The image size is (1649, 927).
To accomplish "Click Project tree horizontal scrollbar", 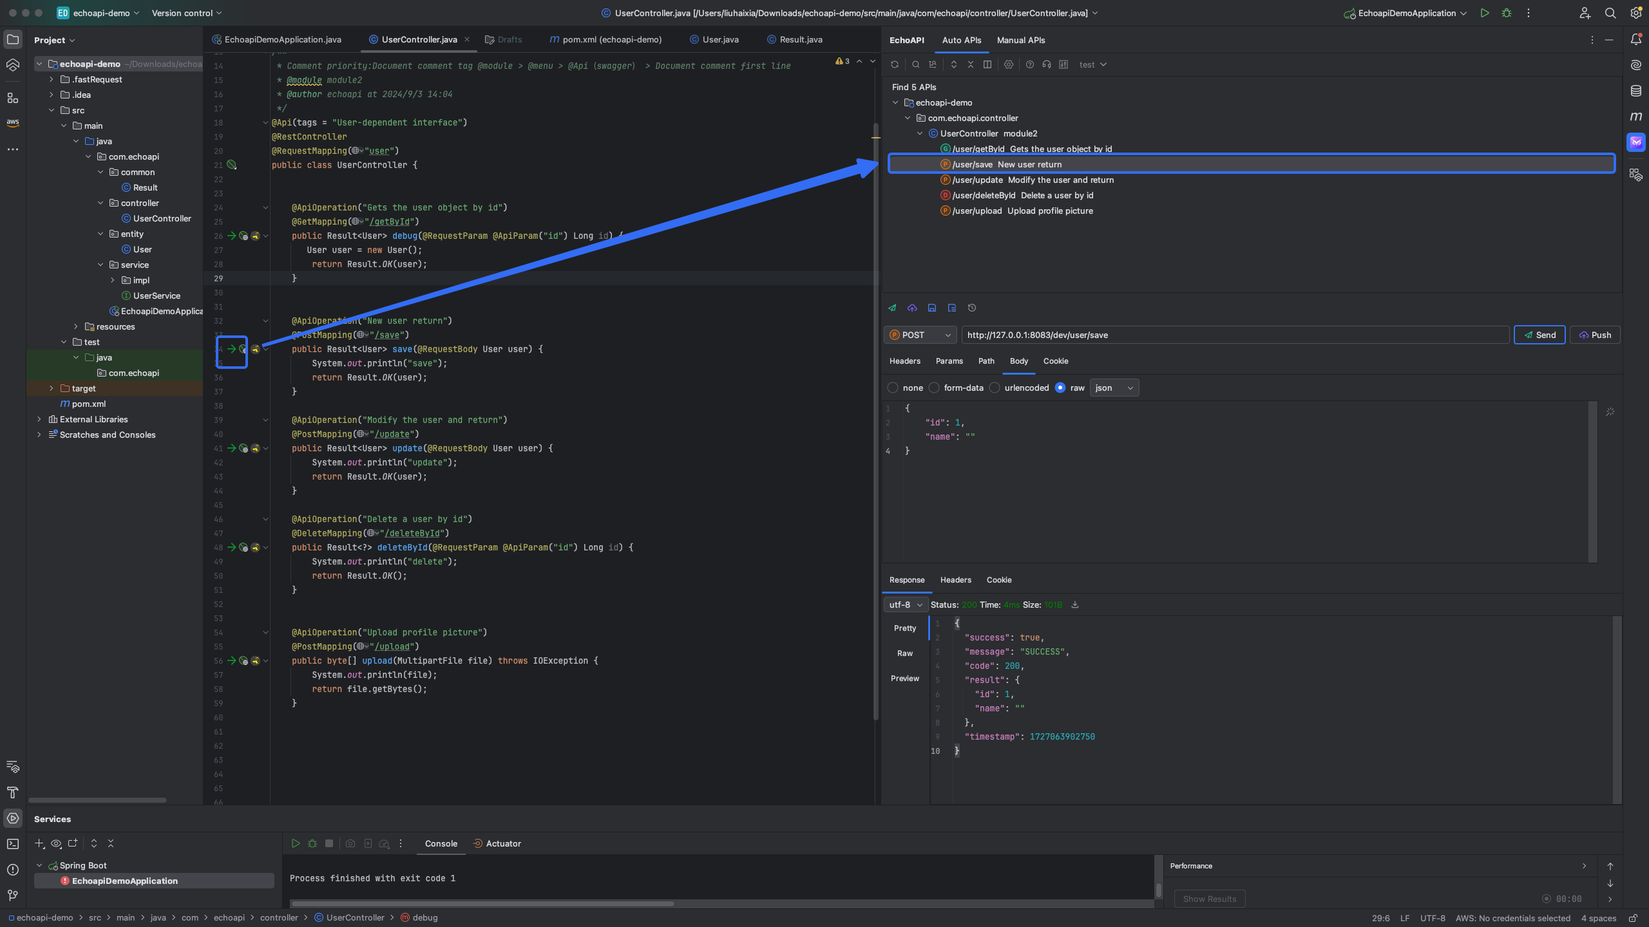I will point(98,800).
